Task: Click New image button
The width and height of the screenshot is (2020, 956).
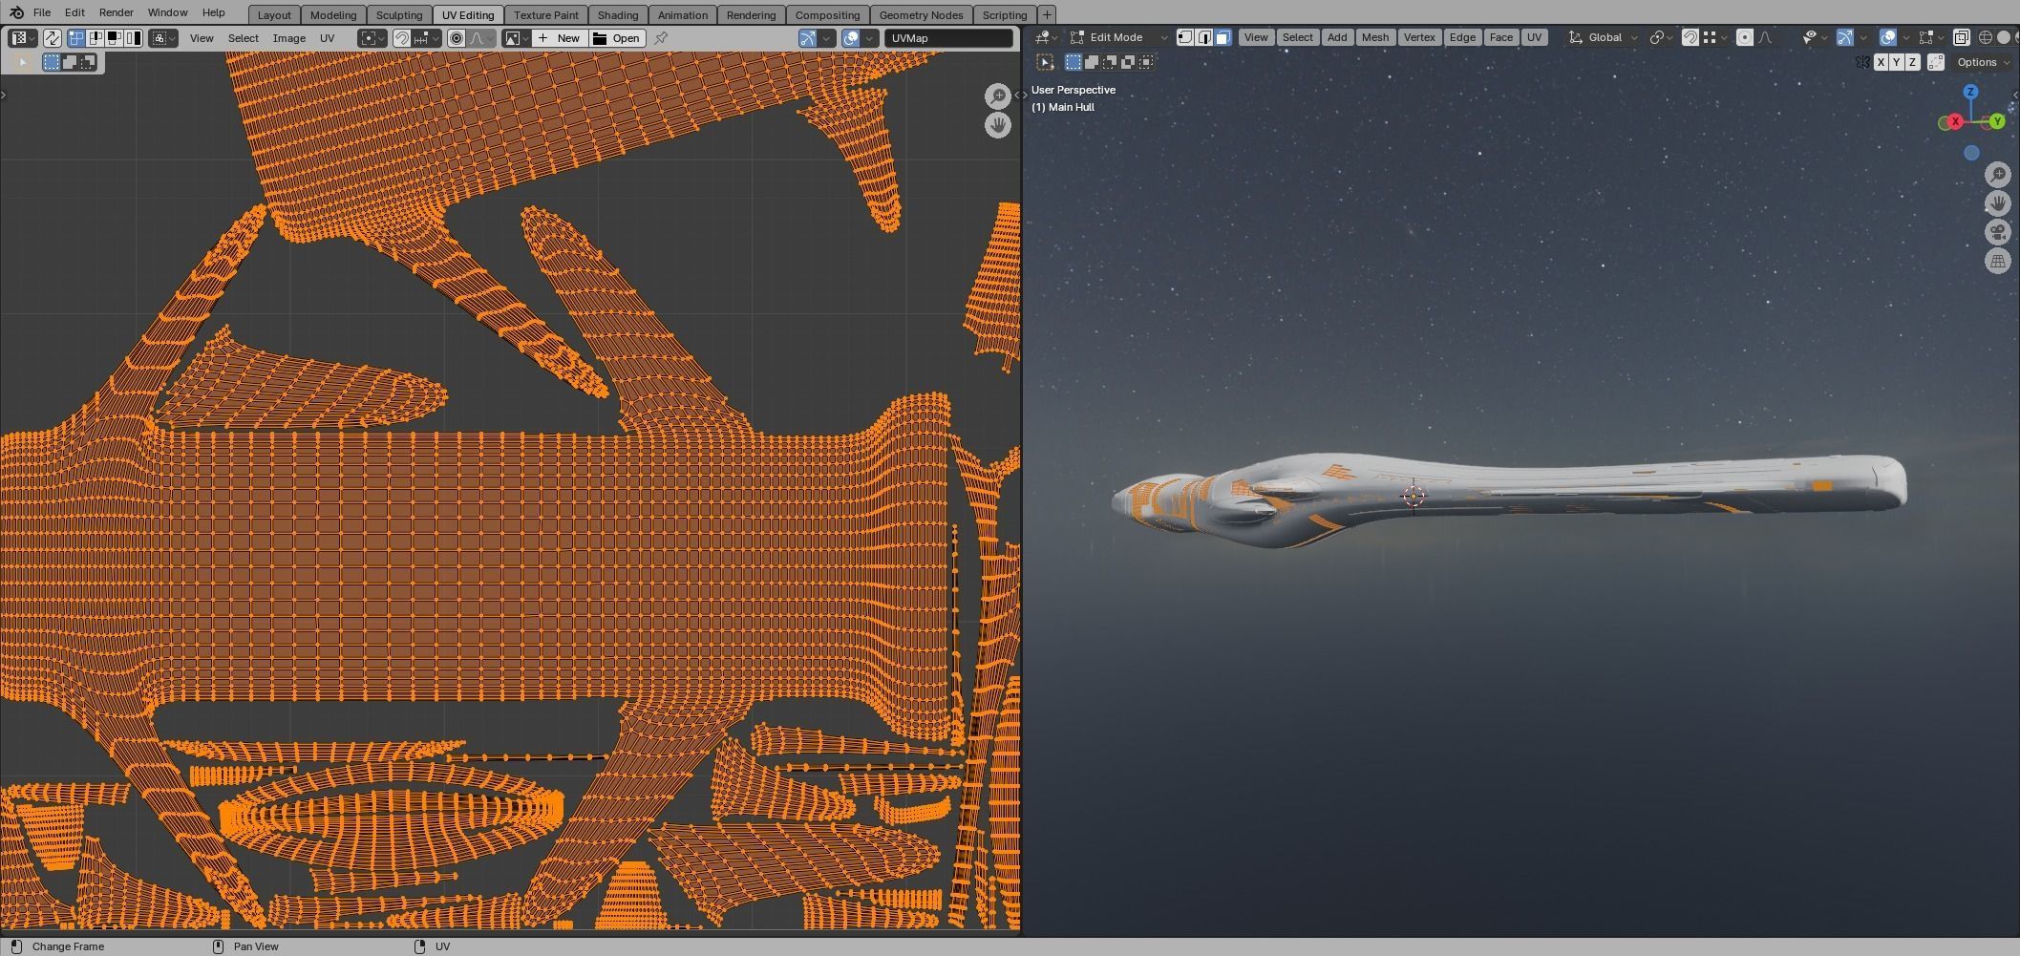Action: coord(560,38)
